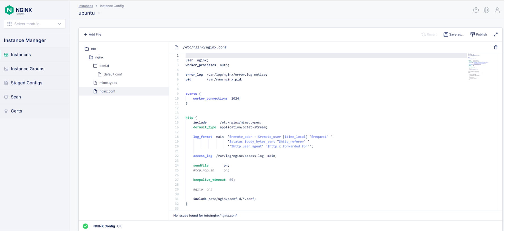Click the error_log directive text

point(194,75)
